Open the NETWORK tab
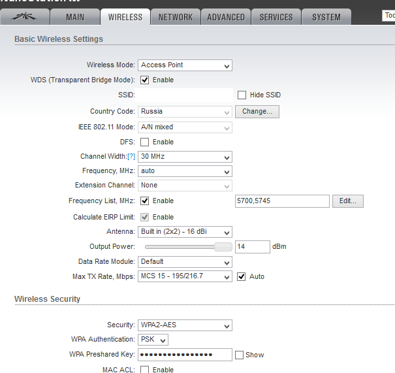Viewport: 395px width, 373px height. 176,17
